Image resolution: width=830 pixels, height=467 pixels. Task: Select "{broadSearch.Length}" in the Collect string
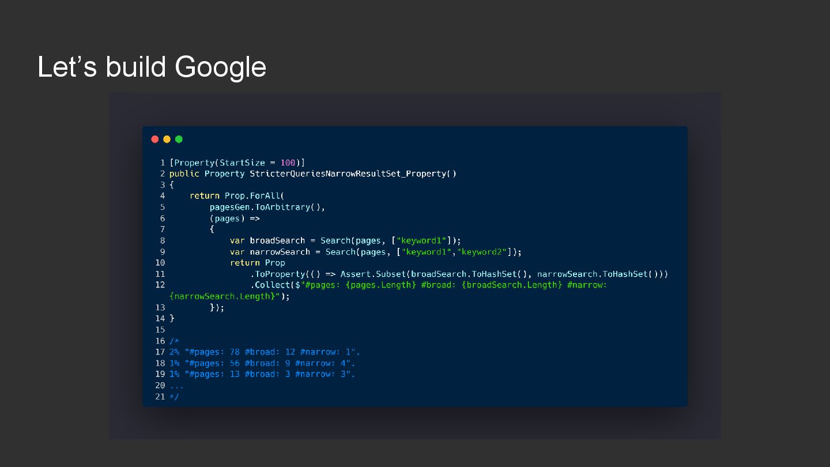click(511, 285)
